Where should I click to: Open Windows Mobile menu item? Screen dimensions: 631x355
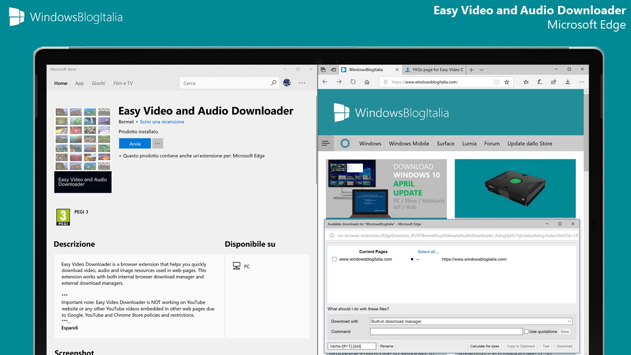(409, 143)
